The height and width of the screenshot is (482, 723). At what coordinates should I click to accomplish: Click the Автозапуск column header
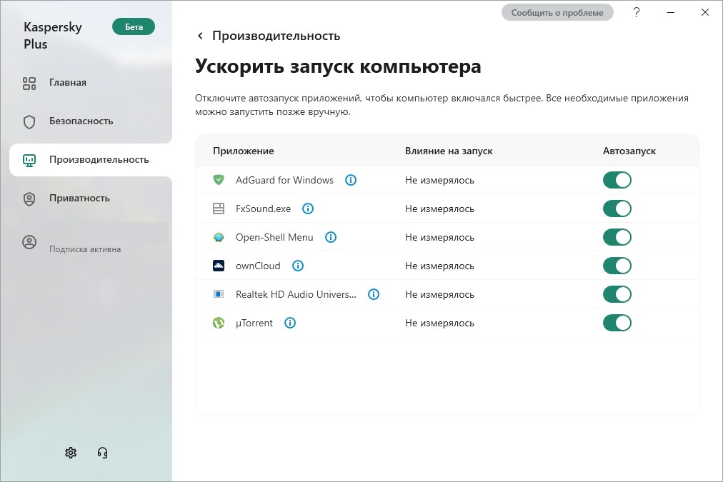(x=629, y=151)
